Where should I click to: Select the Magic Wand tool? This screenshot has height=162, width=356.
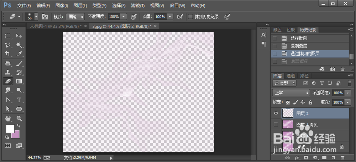pyautogui.click(x=19, y=45)
